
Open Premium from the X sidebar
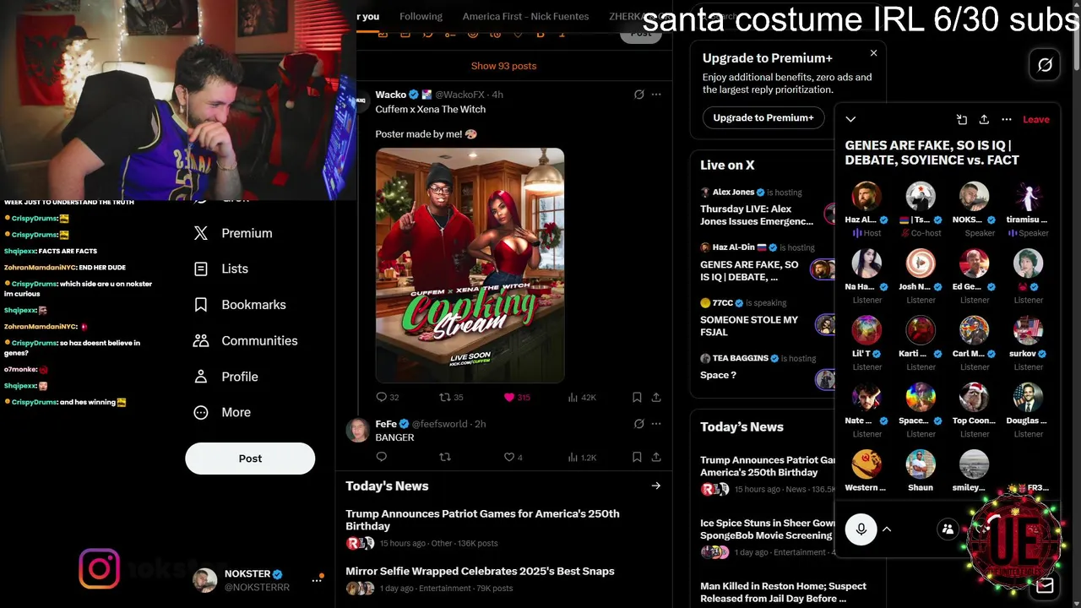click(233, 233)
